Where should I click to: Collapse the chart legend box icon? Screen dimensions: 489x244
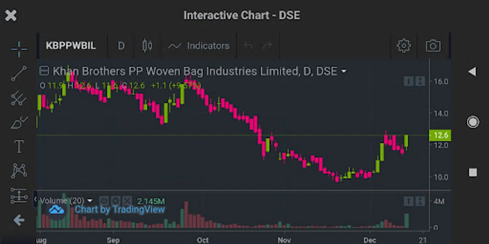pos(44,71)
